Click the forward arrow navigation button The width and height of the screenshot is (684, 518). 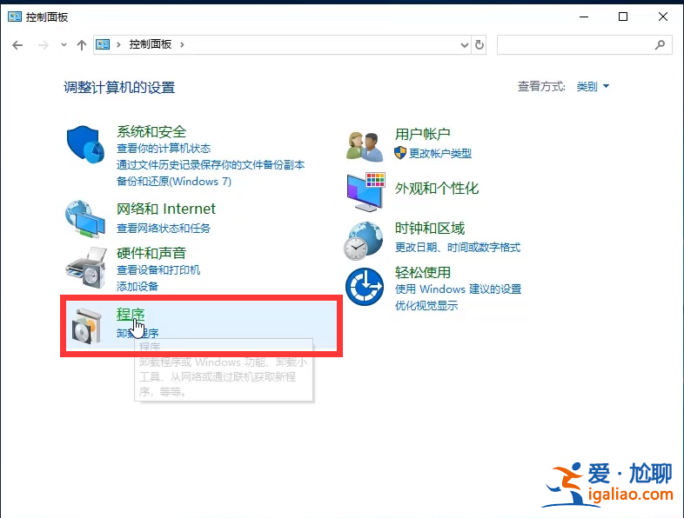pyautogui.click(x=44, y=45)
